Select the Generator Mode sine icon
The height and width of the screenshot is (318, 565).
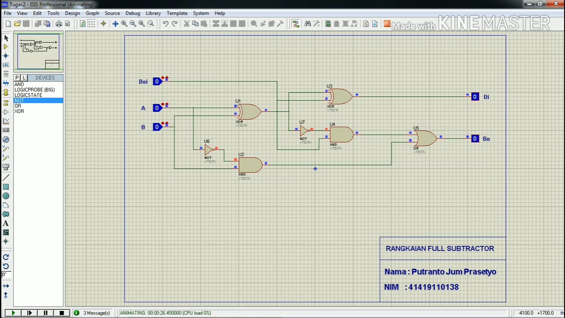(x=6, y=139)
